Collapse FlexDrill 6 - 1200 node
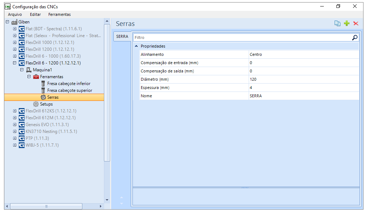The height and width of the screenshot is (214, 370). [15, 63]
